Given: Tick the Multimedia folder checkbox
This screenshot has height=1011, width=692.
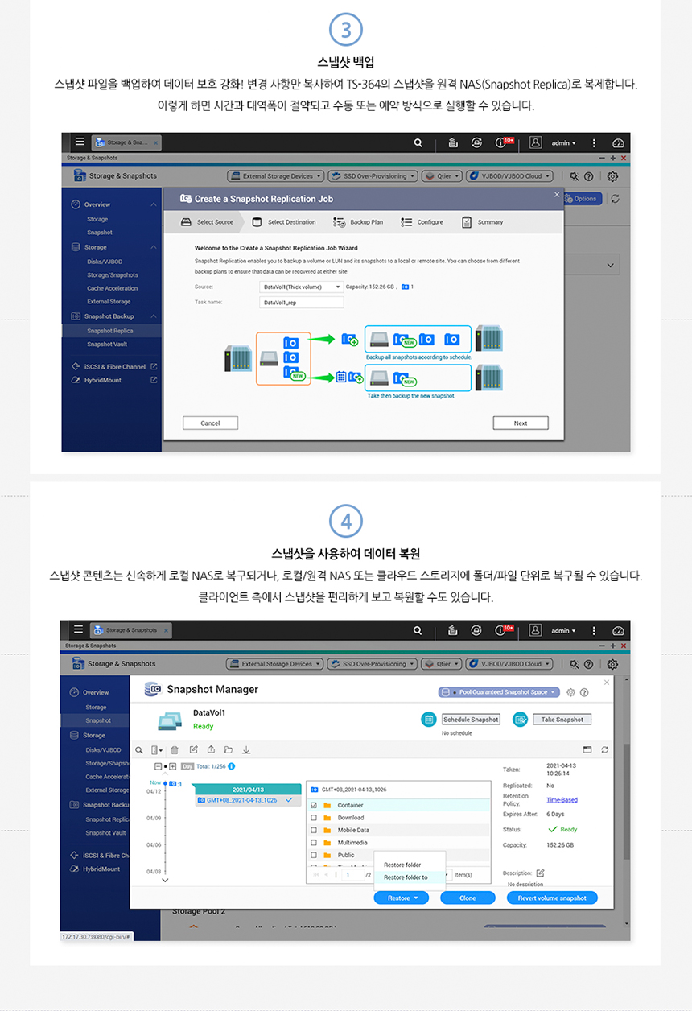Looking at the screenshot, I should pyautogui.click(x=314, y=843).
